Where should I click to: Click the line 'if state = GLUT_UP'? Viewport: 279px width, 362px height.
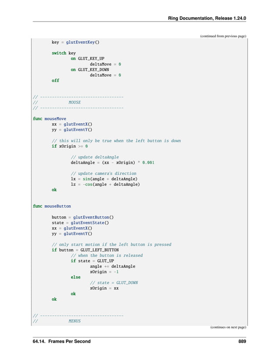point(92,261)
